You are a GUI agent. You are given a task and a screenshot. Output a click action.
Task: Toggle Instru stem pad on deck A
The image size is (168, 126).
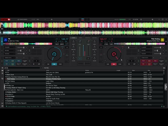(13, 61)
